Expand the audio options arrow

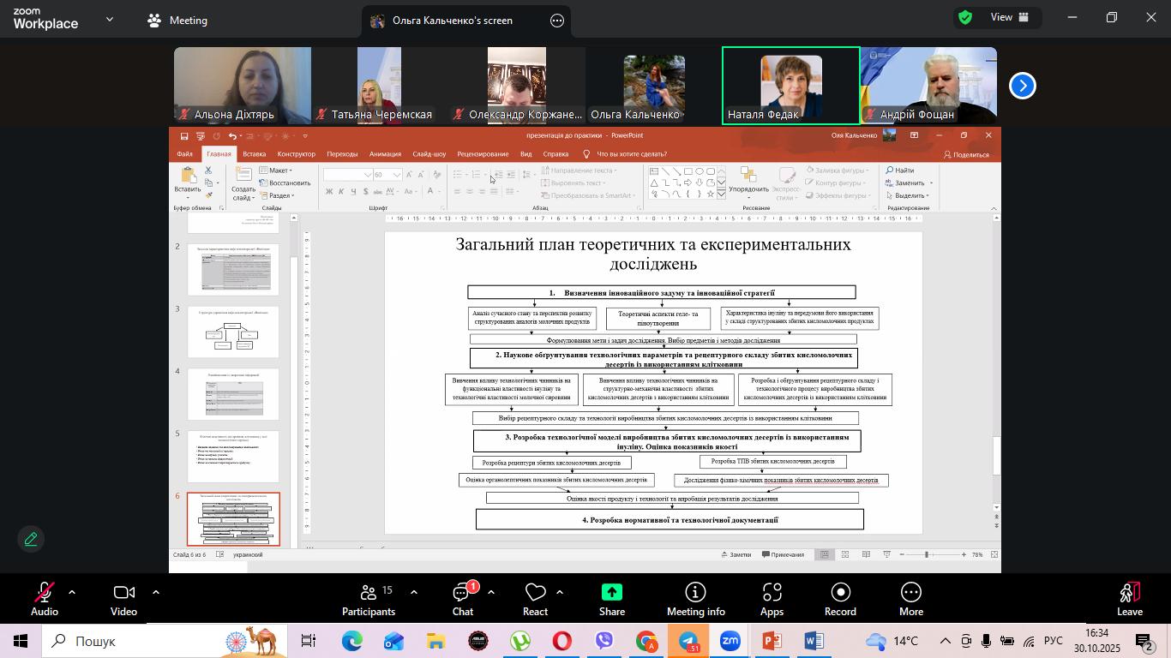coord(72,592)
